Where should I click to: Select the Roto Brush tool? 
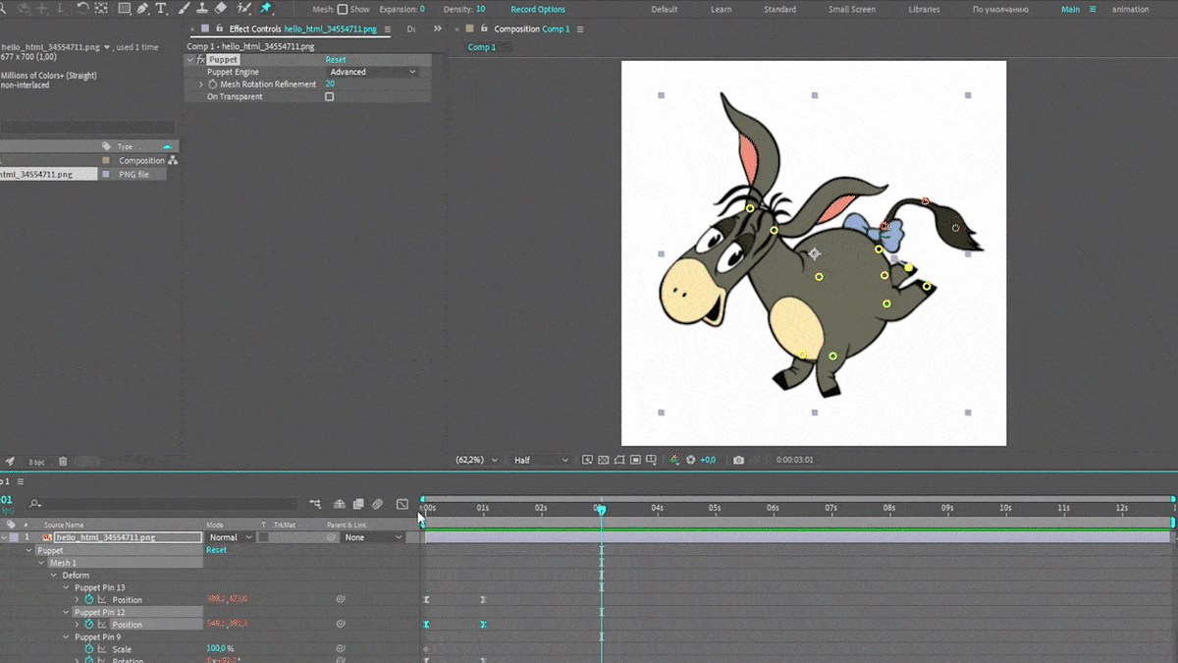click(244, 8)
